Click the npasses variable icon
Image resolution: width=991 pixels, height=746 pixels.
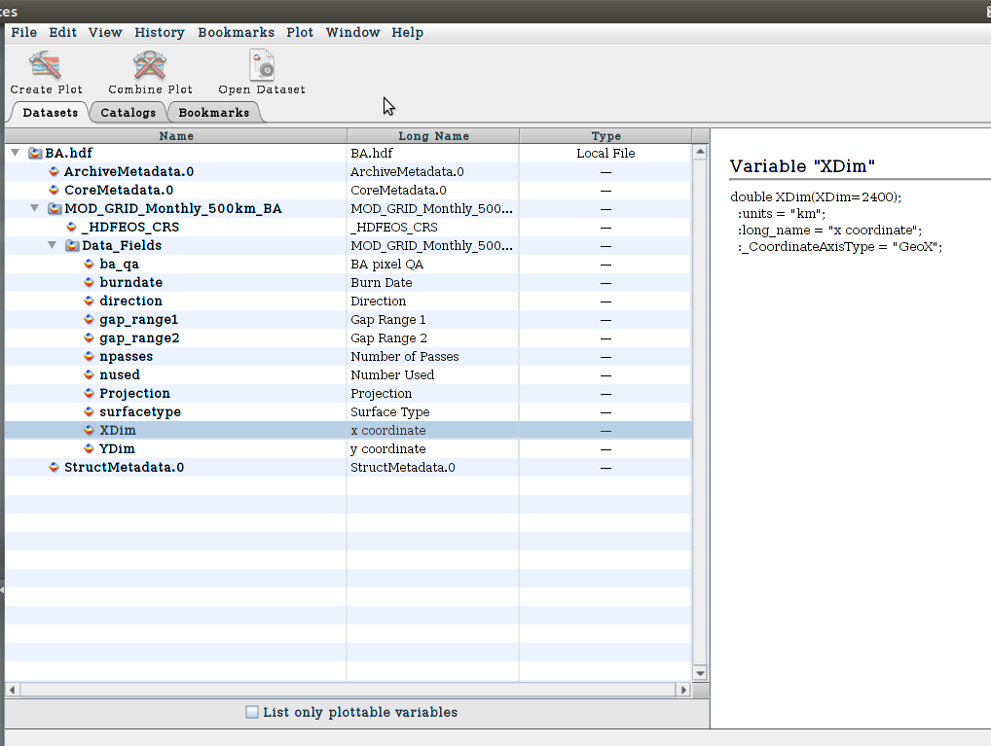tap(90, 357)
